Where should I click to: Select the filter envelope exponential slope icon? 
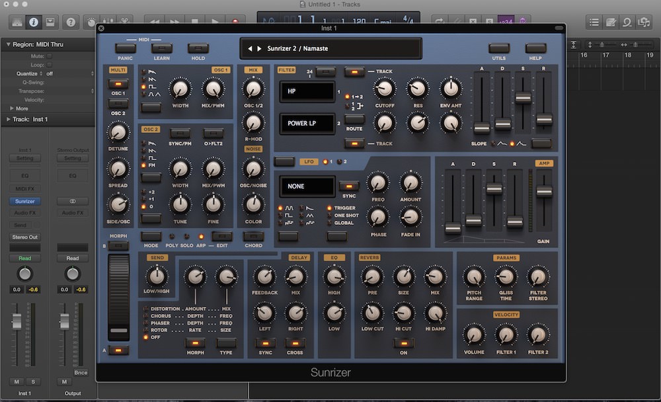522,144
